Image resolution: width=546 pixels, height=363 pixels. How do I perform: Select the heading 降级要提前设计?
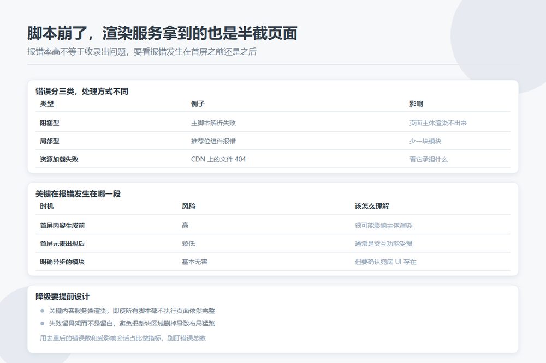click(x=63, y=297)
